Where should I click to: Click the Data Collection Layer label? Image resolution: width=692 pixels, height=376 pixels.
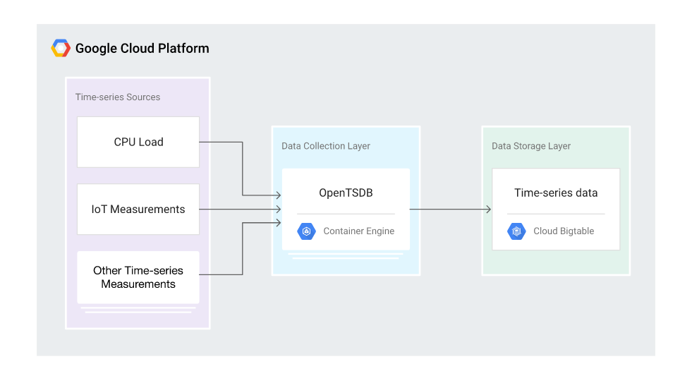(326, 146)
